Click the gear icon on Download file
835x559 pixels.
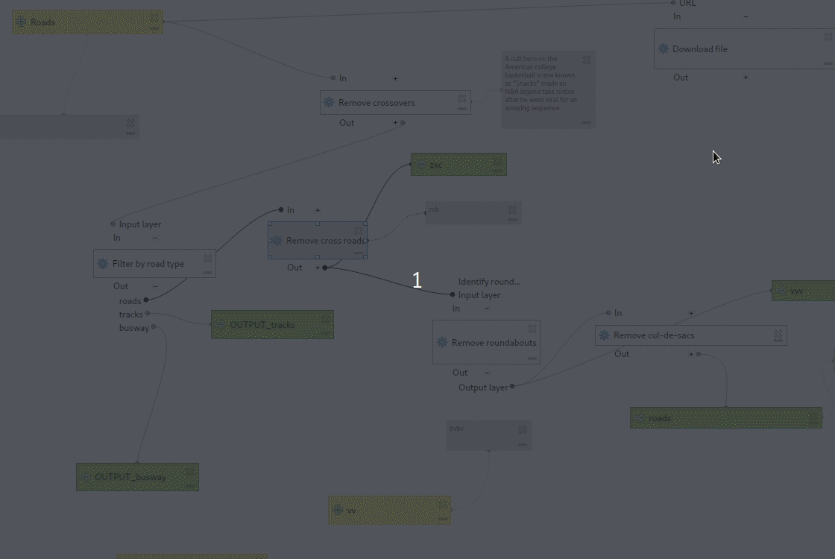663,49
